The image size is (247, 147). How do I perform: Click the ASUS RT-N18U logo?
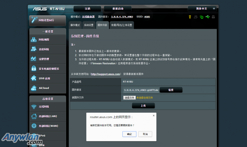(49, 9)
